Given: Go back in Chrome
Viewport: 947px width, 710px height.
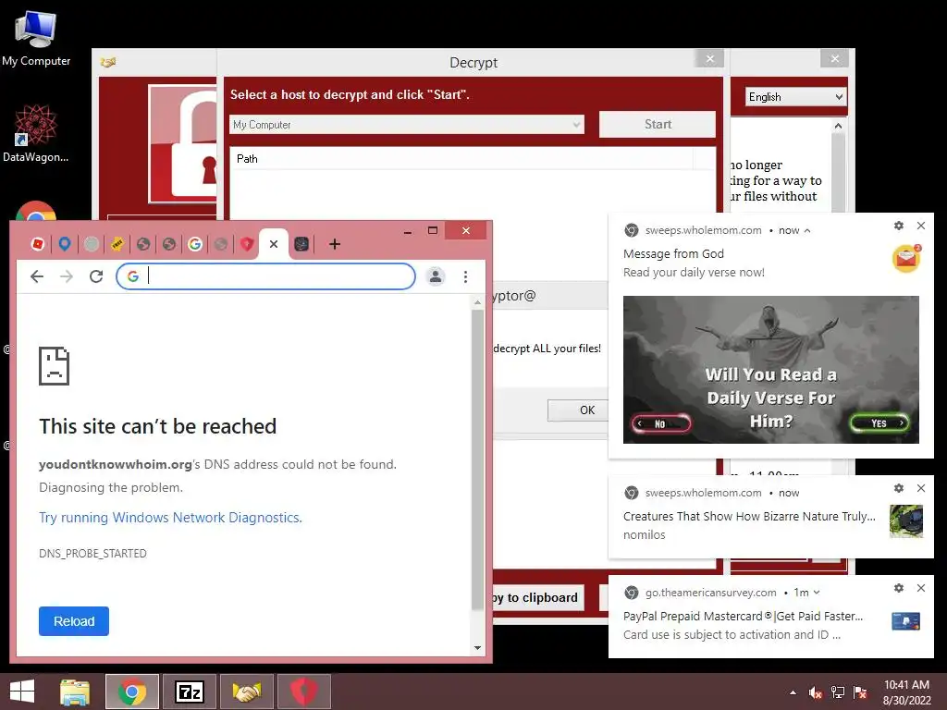Looking at the screenshot, I should tap(37, 276).
